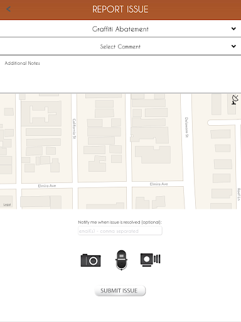Click the left Elmira Ave map label
The height and width of the screenshot is (322, 241).
point(47,186)
